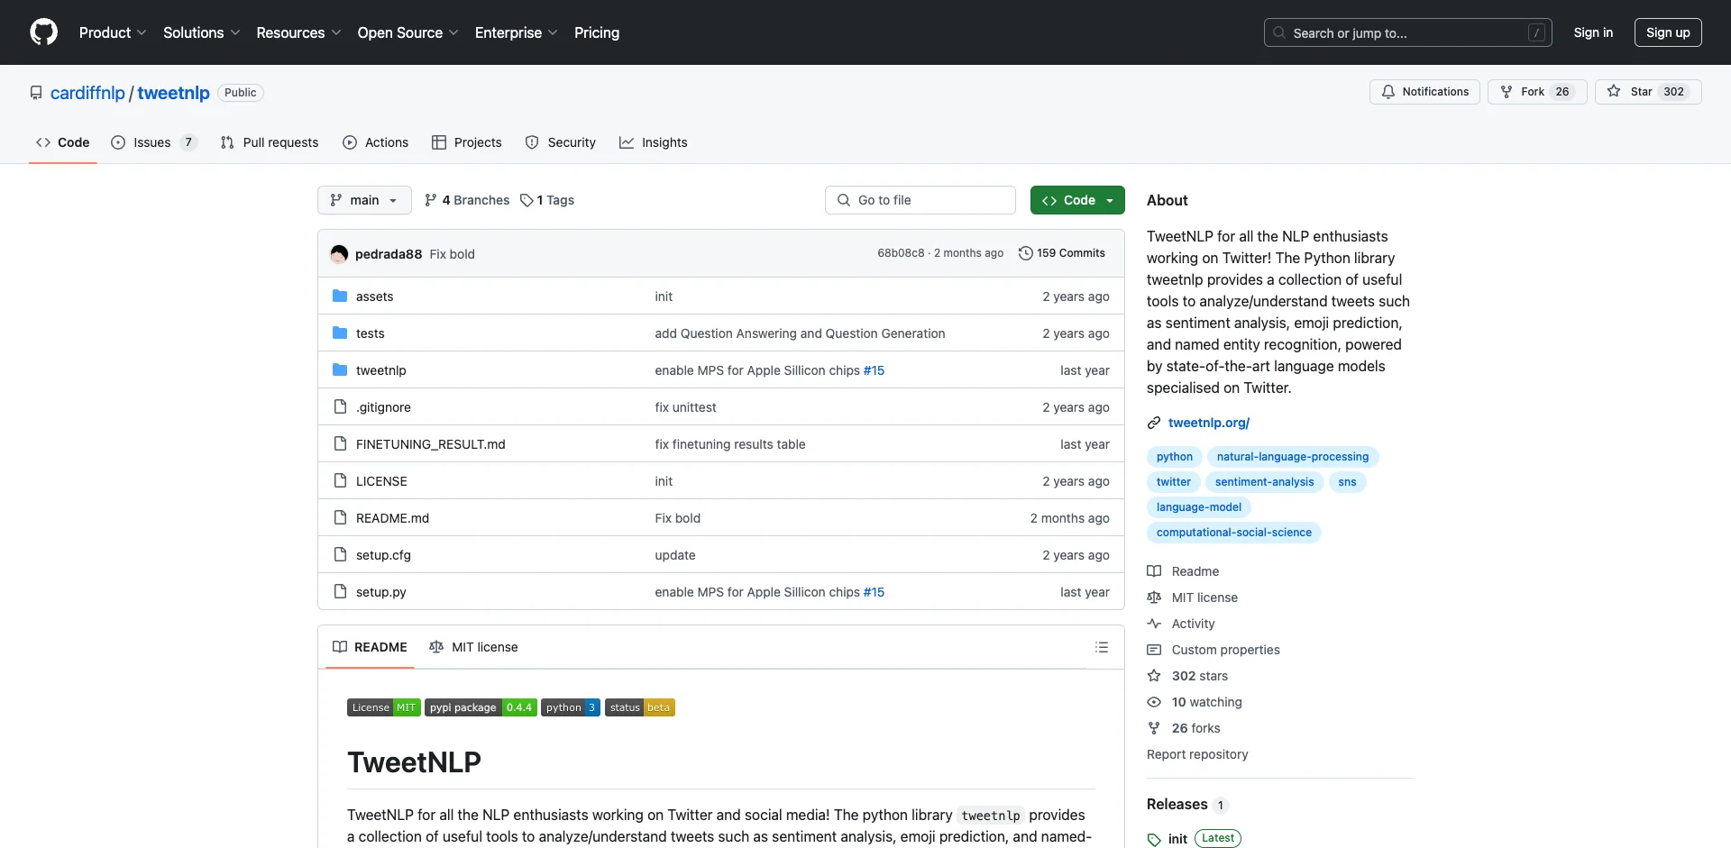View the 159 Commits history

[1062, 253]
